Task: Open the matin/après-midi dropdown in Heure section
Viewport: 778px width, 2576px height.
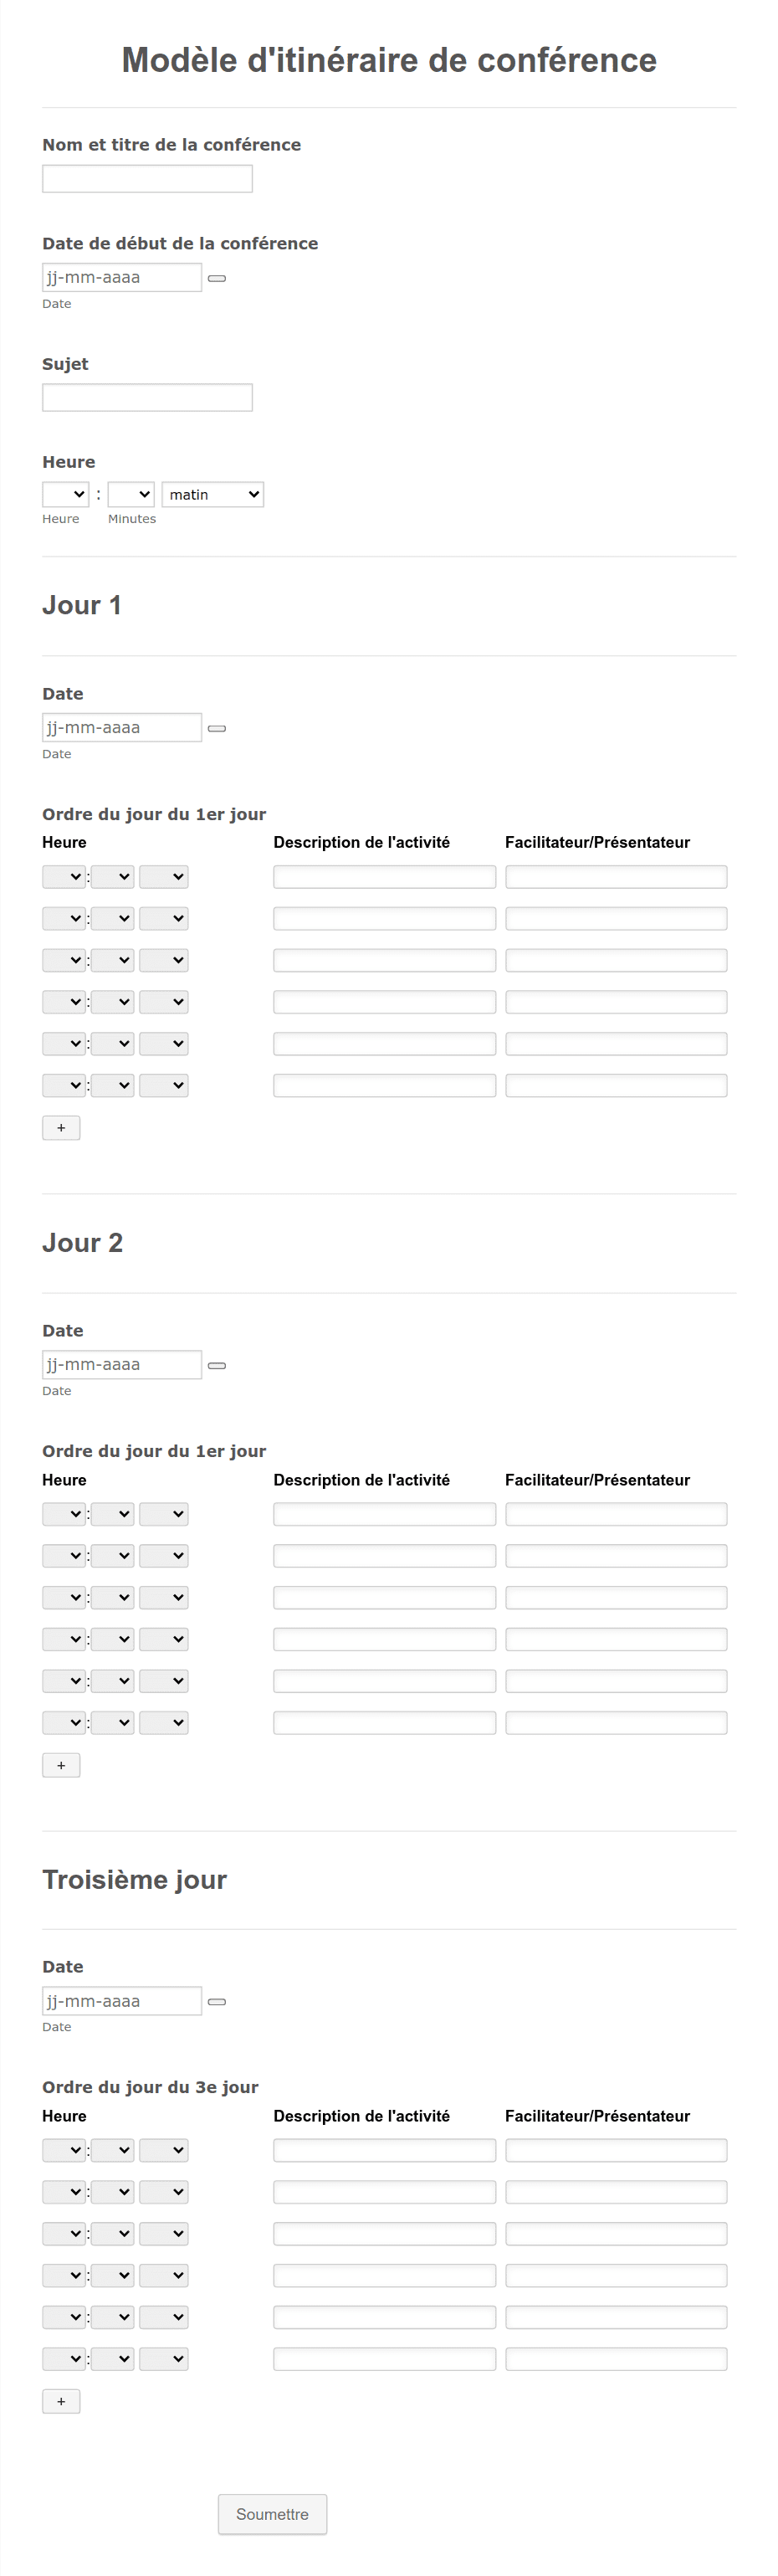Action: 212,494
